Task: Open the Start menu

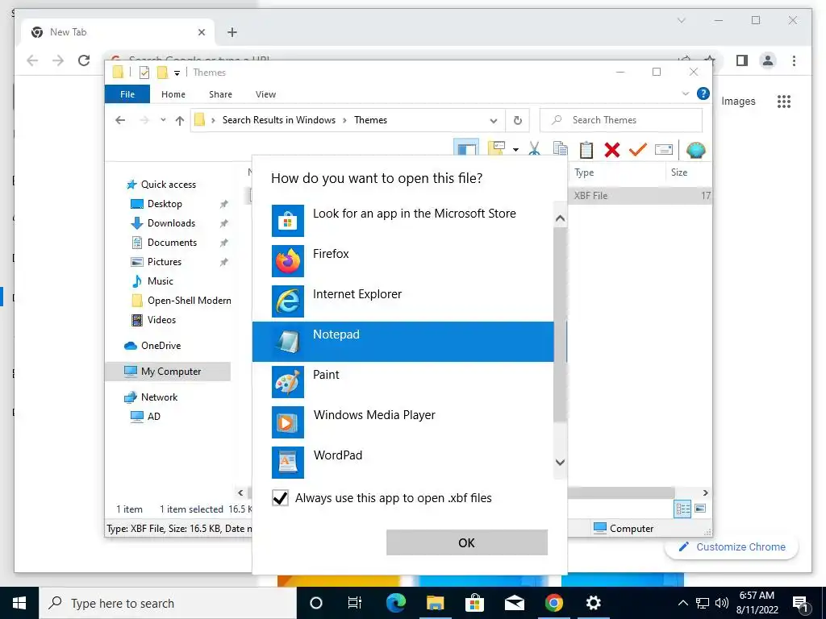Action: click(x=19, y=603)
